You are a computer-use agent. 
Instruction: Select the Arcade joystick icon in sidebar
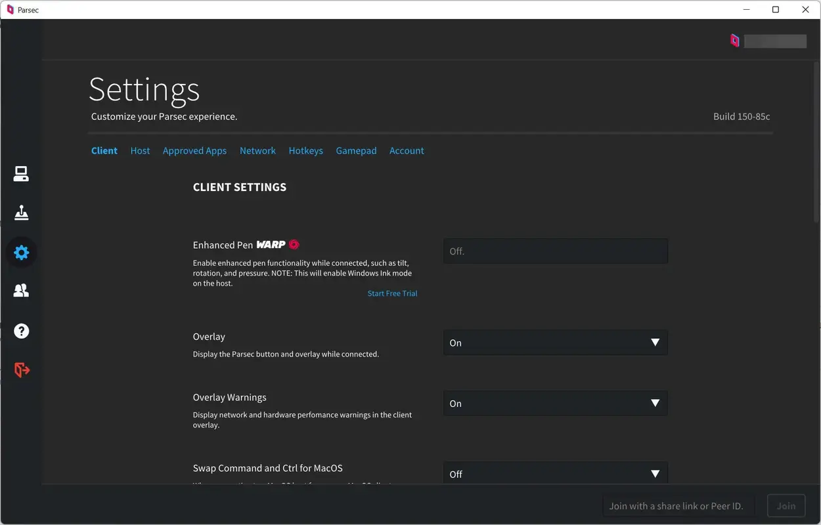point(21,212)
